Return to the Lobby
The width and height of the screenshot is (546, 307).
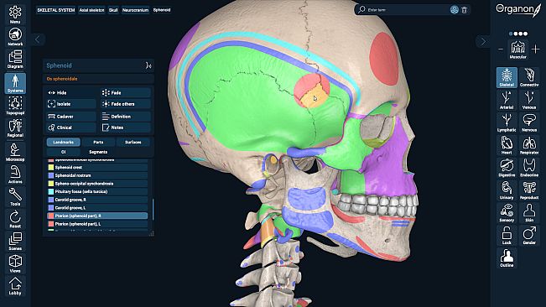point(15,286)
